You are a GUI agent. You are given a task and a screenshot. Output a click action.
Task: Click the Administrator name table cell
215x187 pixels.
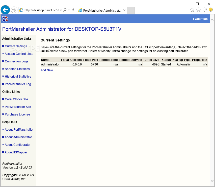click(x=50, y=64)
